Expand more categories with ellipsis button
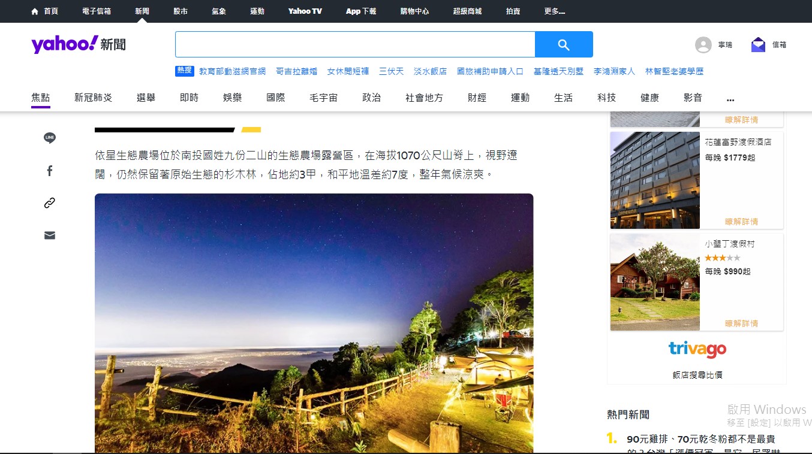The width and height of the screenshot is (812, 454). coord(730,99)
